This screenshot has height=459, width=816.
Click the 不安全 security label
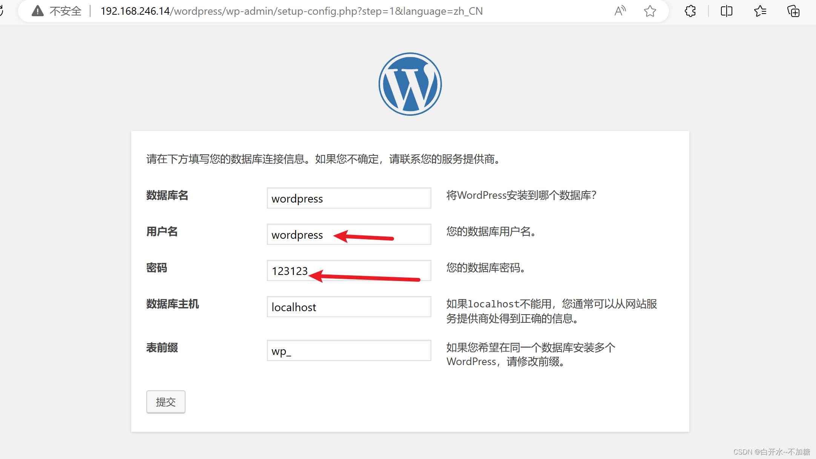[66, 11]
